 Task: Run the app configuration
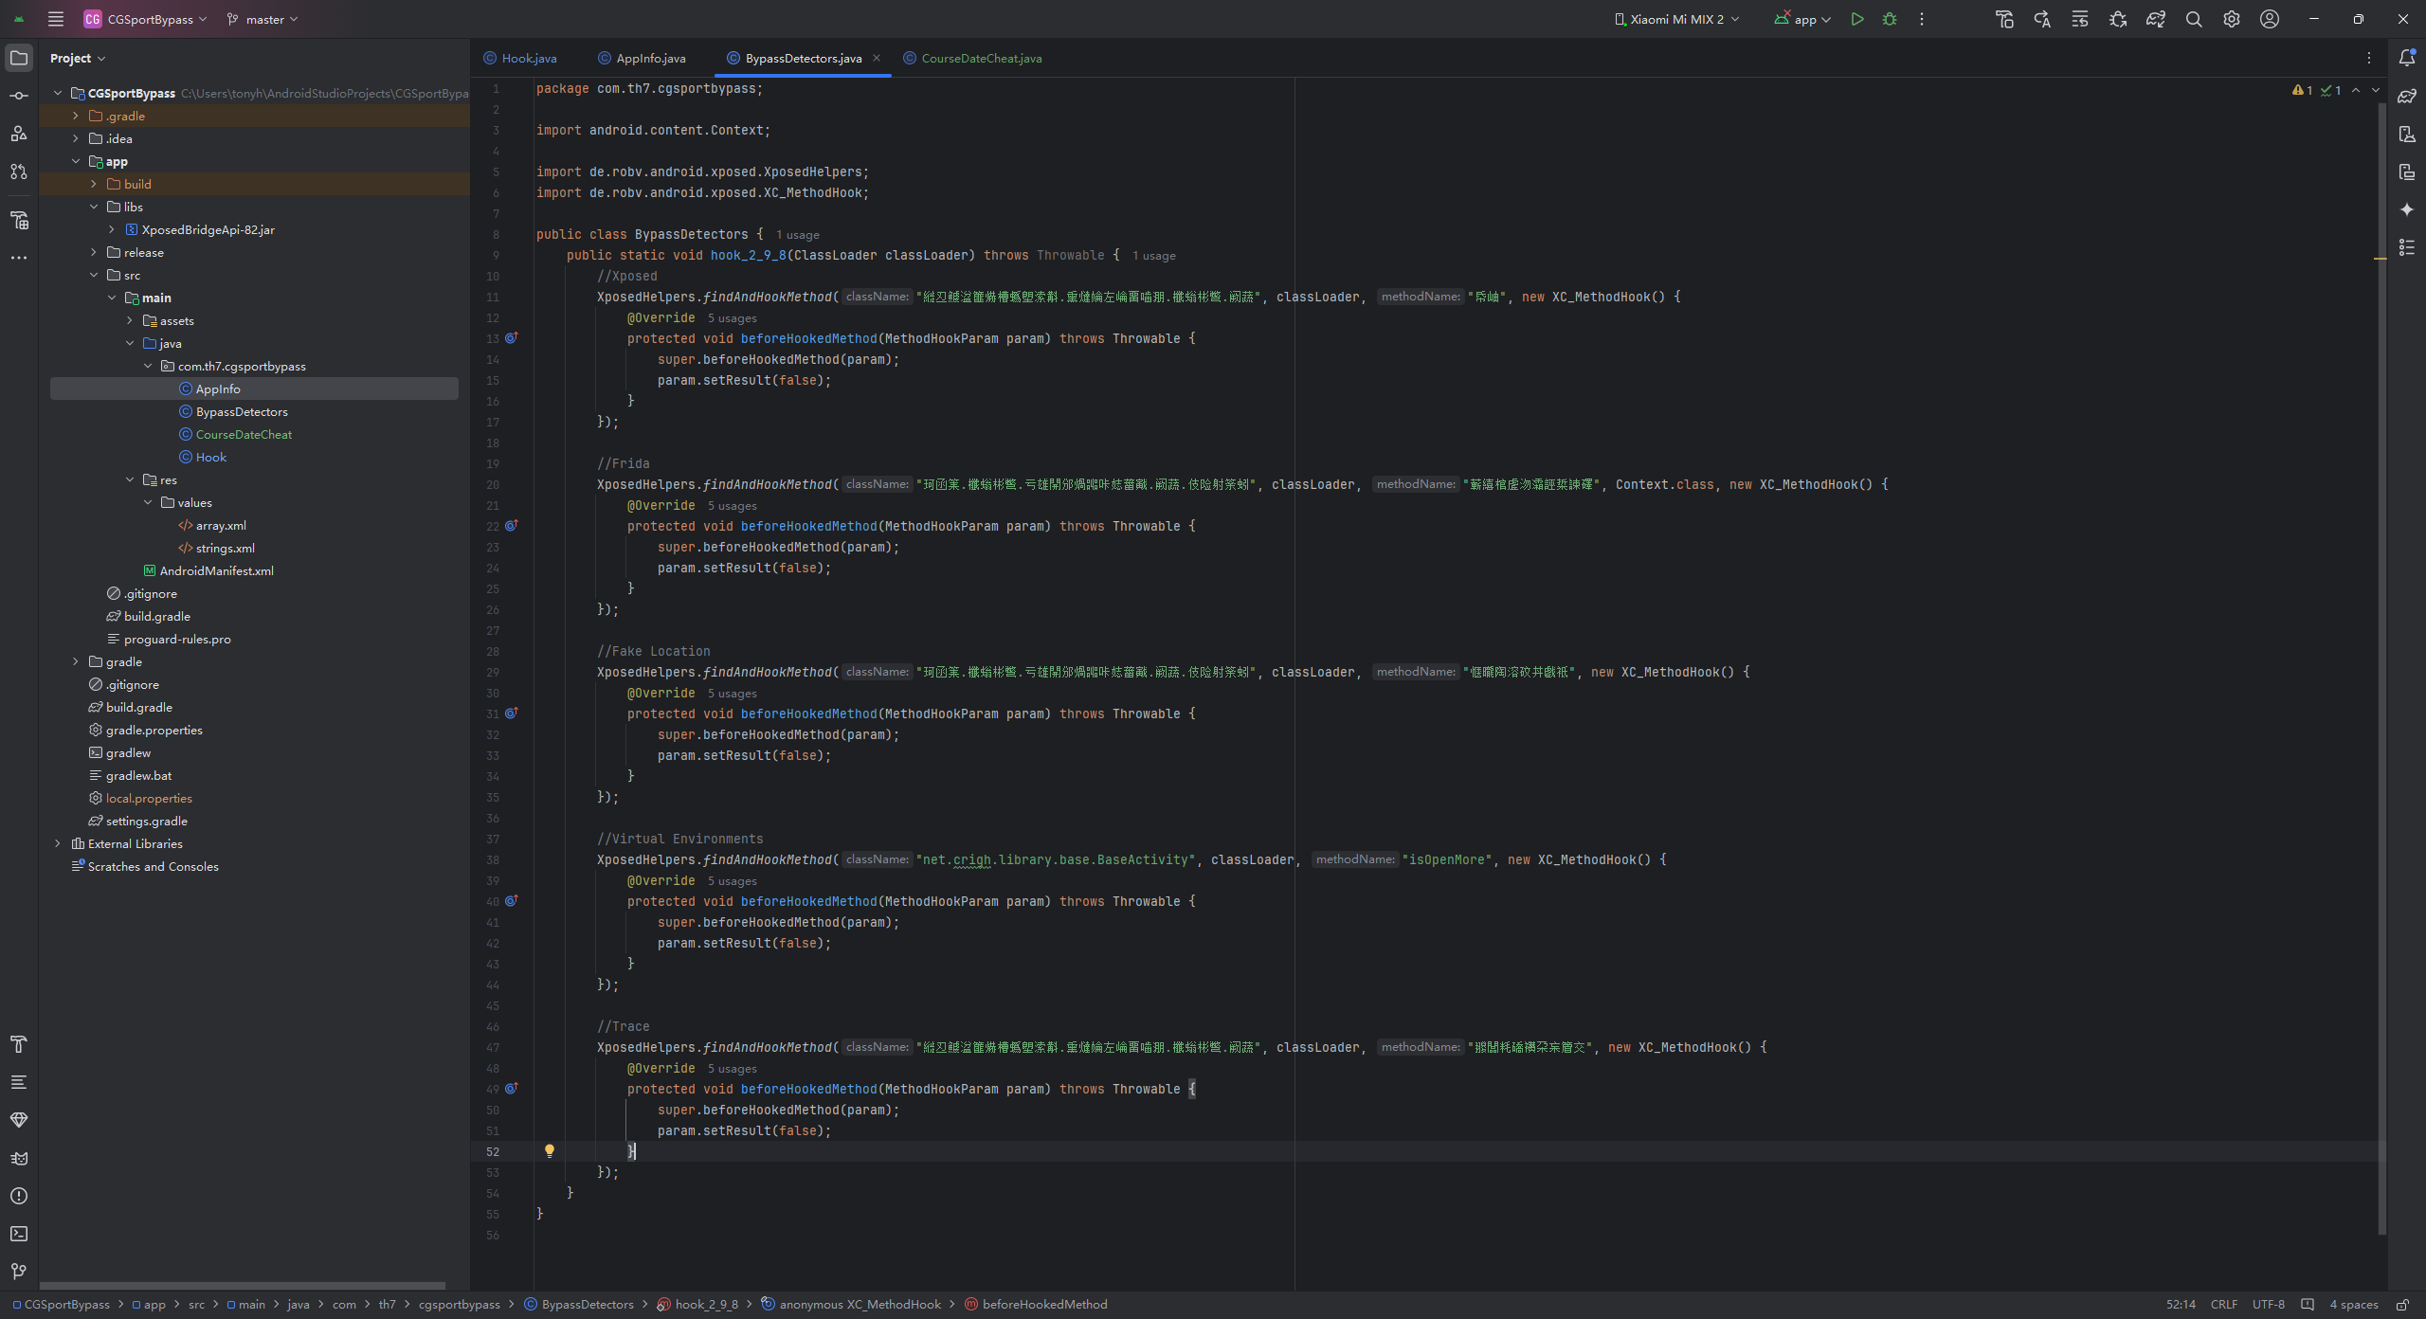pos(1857,19)
